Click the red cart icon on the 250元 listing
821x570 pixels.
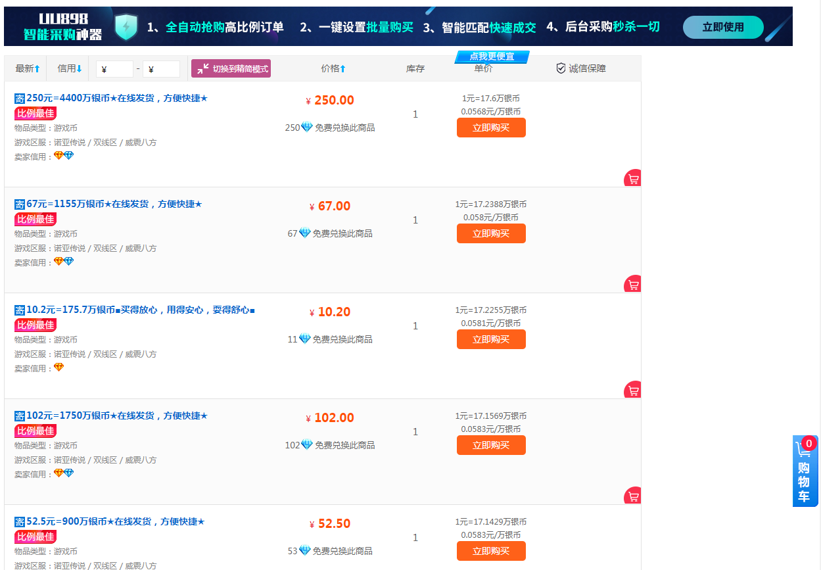[x=632, y=178]
